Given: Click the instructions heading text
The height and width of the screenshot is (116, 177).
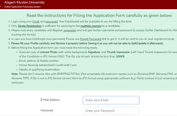Looking at the screenshot, I should [100, 15].
